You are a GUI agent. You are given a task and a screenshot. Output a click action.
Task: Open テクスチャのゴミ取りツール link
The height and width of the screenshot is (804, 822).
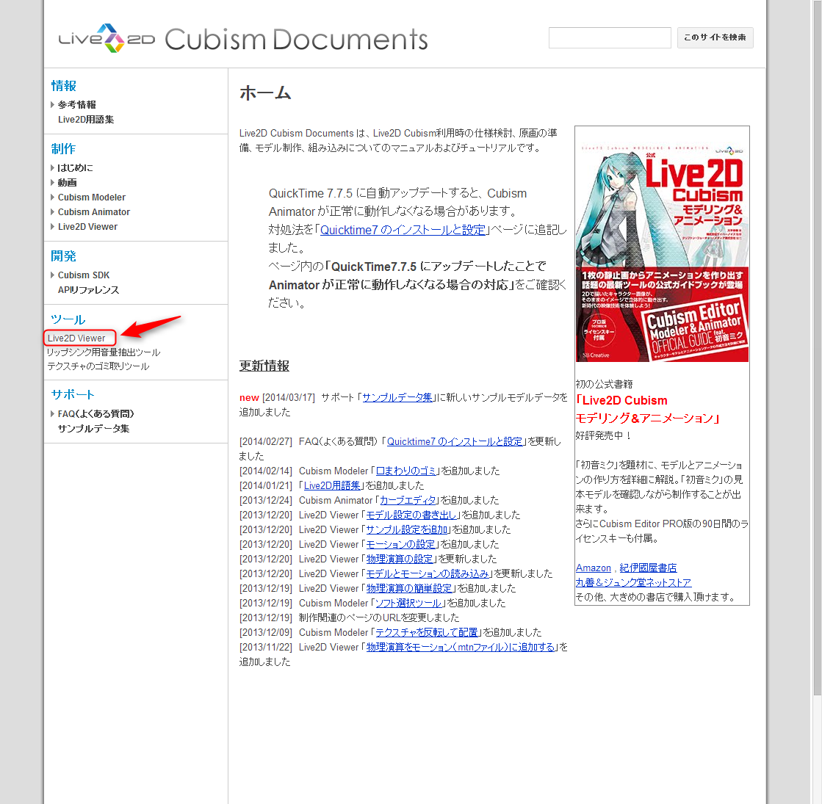coord(98,366)
